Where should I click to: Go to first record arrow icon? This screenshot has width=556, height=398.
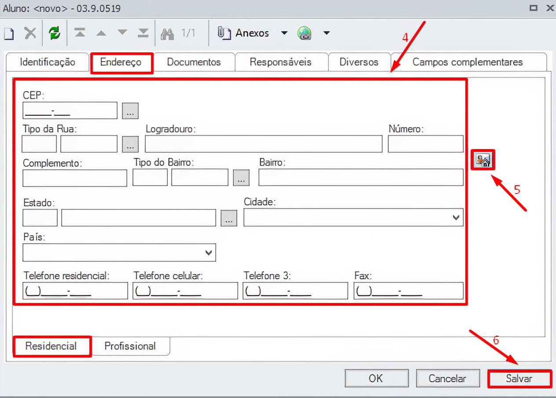pyautogui.click(x=80, y=33)
